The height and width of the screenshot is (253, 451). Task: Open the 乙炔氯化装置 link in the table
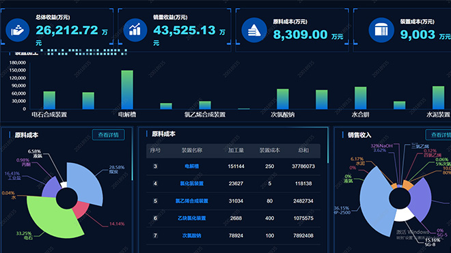coord(191,218)
